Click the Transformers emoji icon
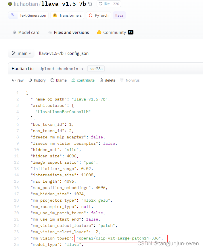This screenshot has height=249, width=203. [x=55, y=15]
